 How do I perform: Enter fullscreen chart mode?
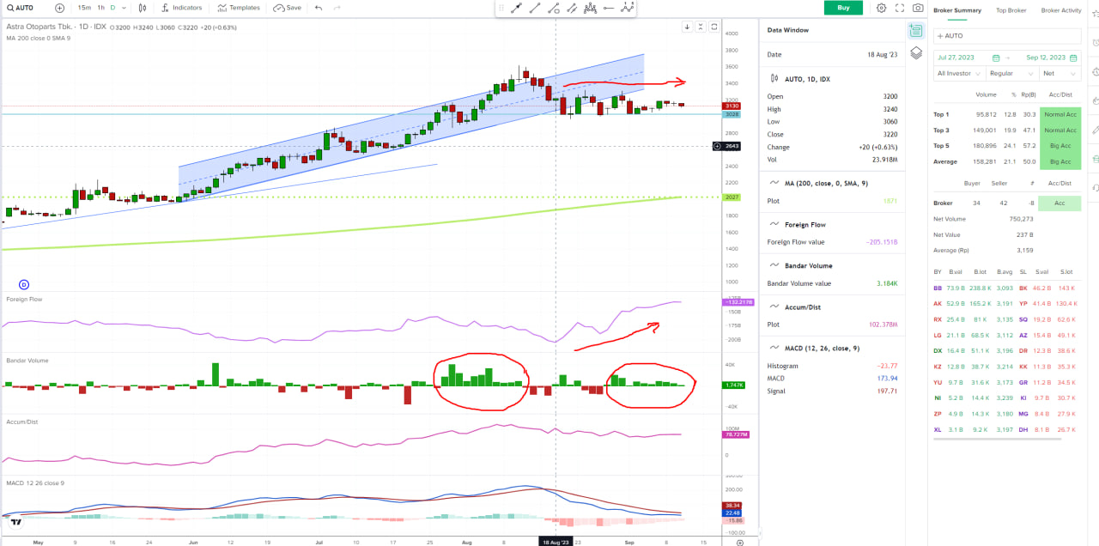(x=900, y=8)
